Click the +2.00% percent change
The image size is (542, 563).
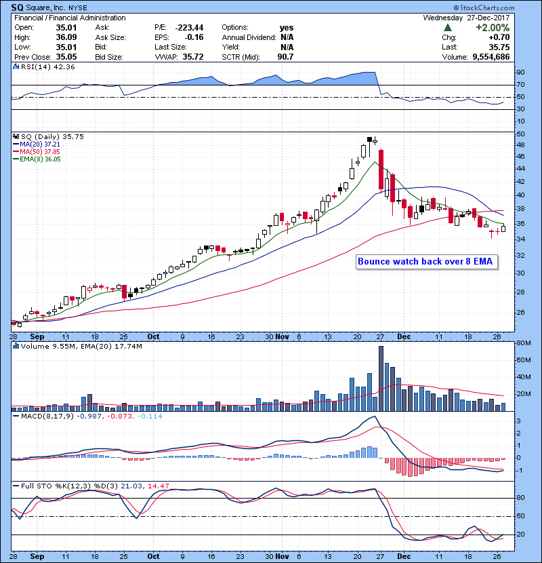point(493,28)
